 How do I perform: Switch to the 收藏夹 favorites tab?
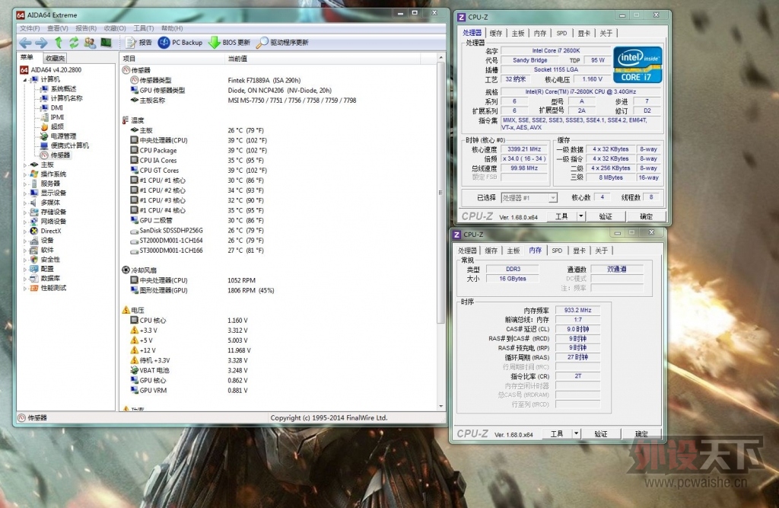(x=55, y=58)
